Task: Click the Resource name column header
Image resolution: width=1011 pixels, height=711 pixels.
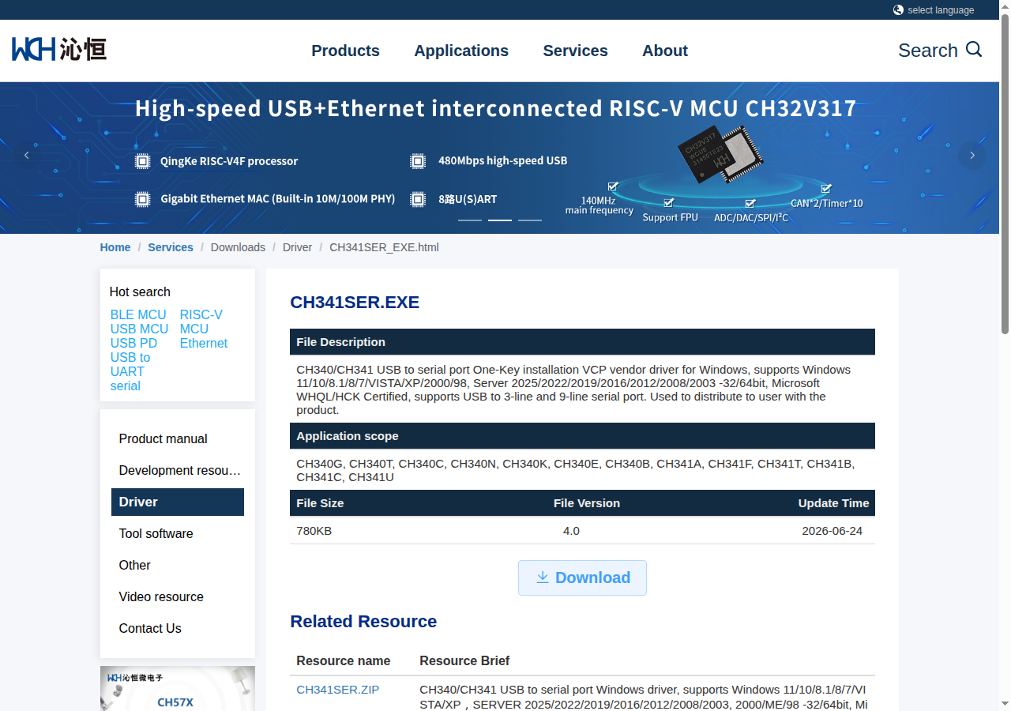Action: (x=344, y=661)
